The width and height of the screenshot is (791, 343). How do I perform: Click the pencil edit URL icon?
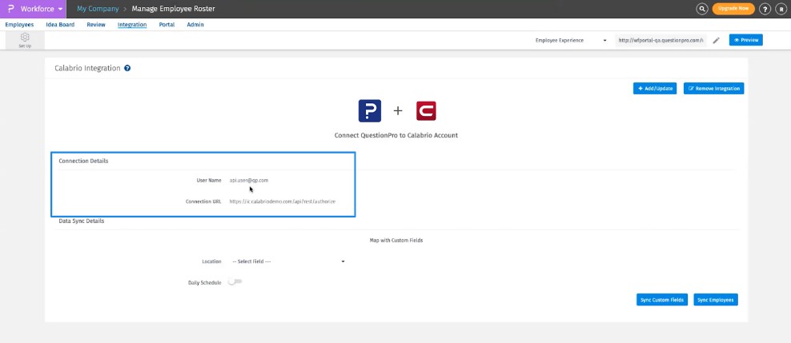point(717,40)
